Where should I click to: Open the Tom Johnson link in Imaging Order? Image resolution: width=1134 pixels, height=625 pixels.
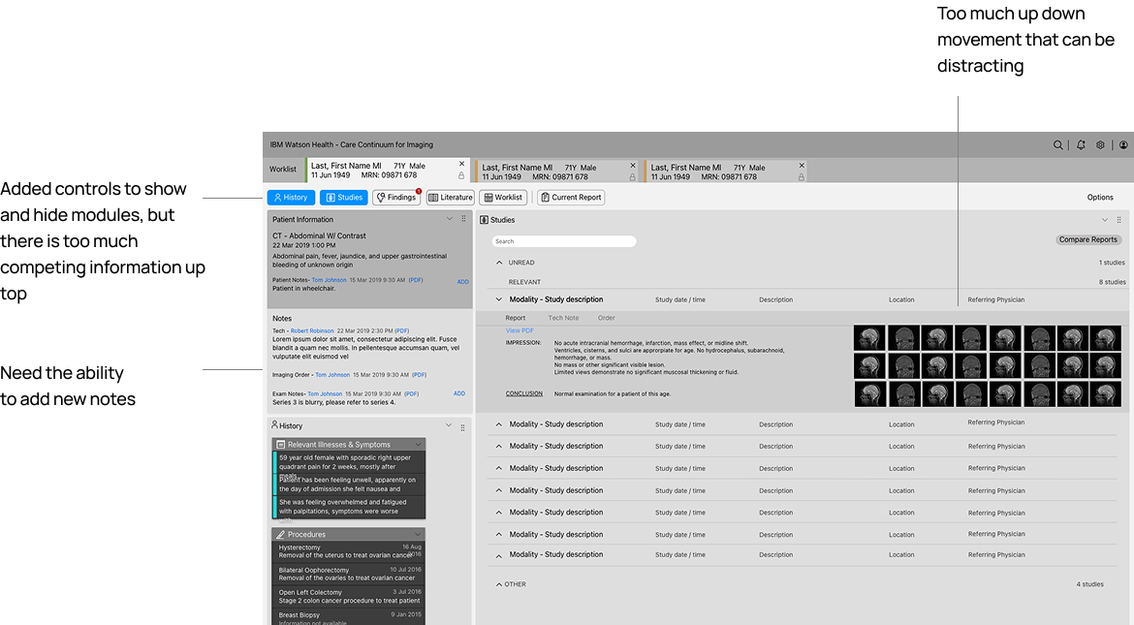point(332,375)
